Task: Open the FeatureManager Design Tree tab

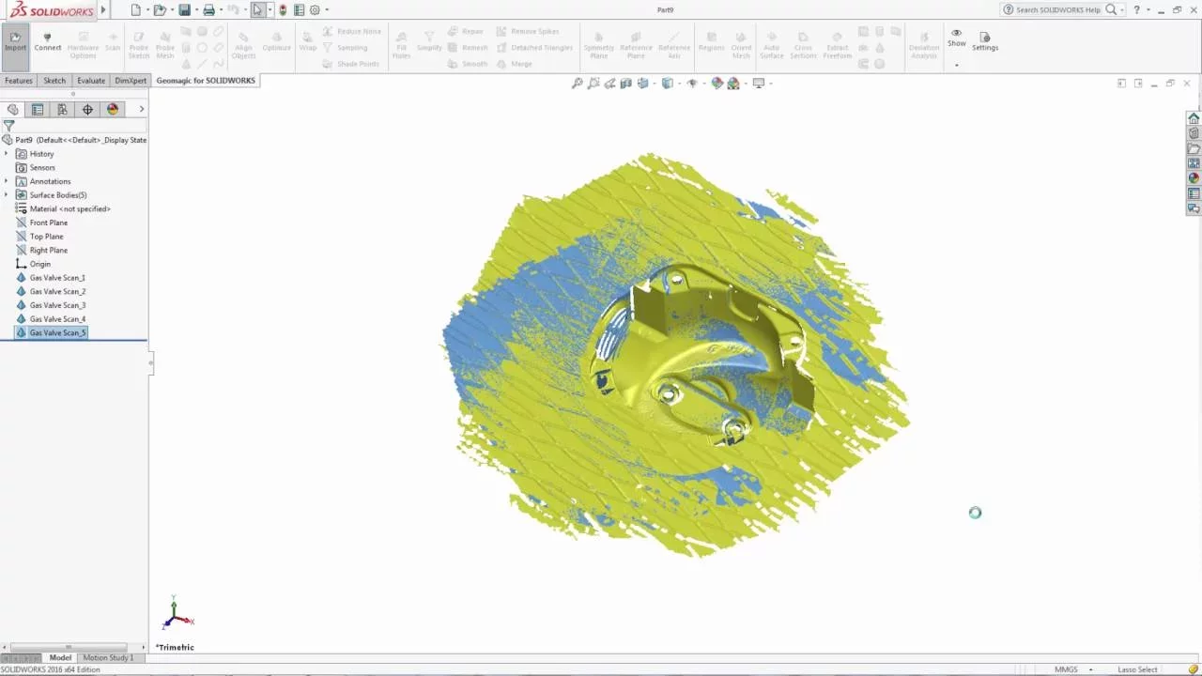Action: click(x=12, y=109)
